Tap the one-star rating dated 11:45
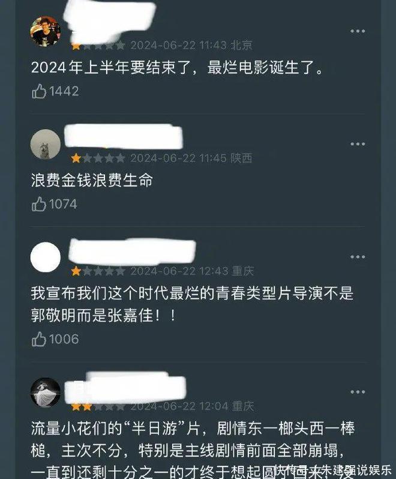The image size is (396, 479). [x=98, y=158]
